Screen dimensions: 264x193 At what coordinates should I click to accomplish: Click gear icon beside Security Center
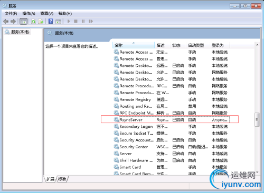tap(116, 147)
